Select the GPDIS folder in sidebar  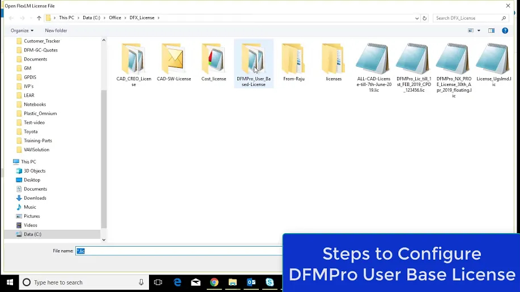(30, 77)
